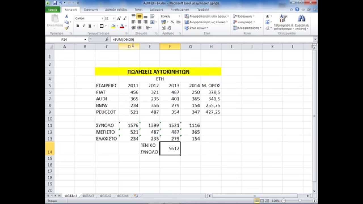Increase indent icon

[139, 28]
